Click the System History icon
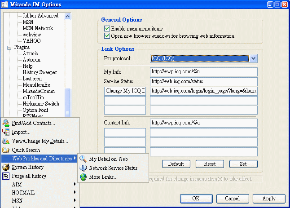This screenshot has height=208, width=290. coord(6,167)
